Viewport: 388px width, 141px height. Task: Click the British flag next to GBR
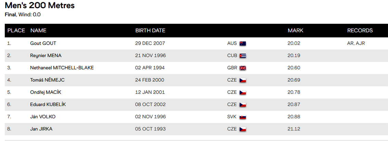pos(243,68)
